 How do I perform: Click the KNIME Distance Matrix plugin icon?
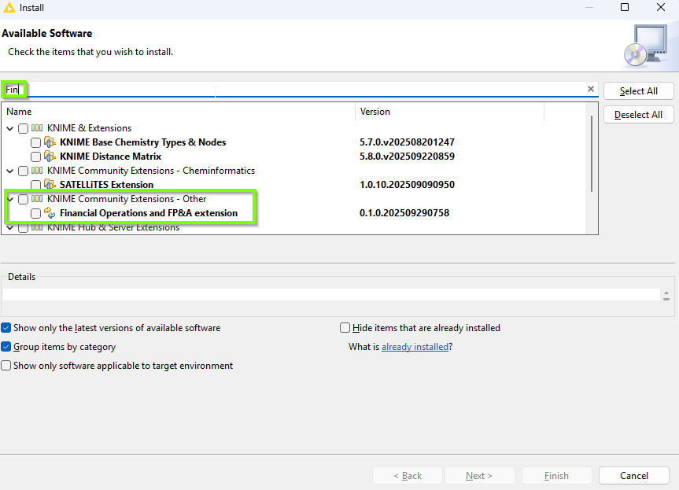click(x=50, y=157)
